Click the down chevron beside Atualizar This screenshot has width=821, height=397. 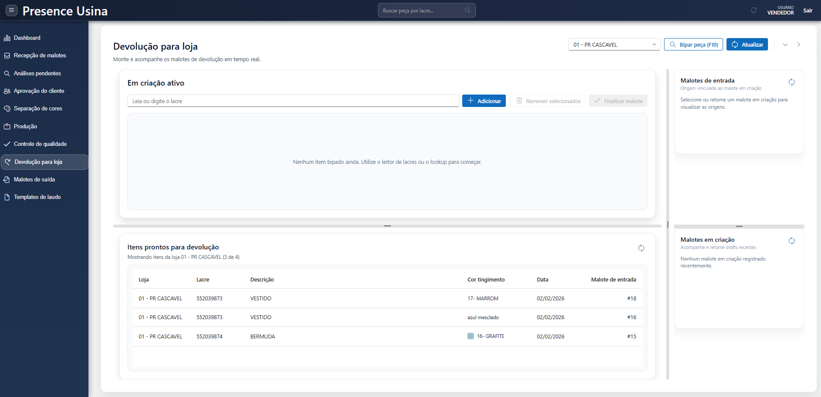[x=785, y=44]
